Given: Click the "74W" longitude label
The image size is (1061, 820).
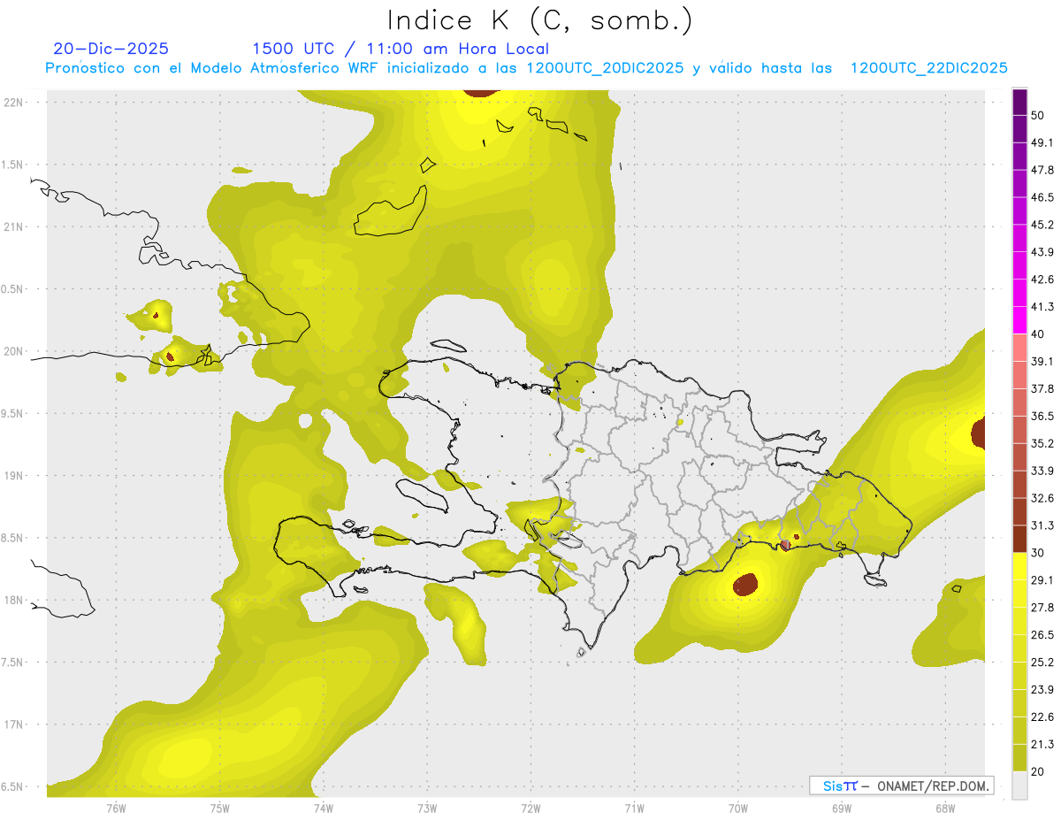Looking at the screenshot, I should 324,808.
